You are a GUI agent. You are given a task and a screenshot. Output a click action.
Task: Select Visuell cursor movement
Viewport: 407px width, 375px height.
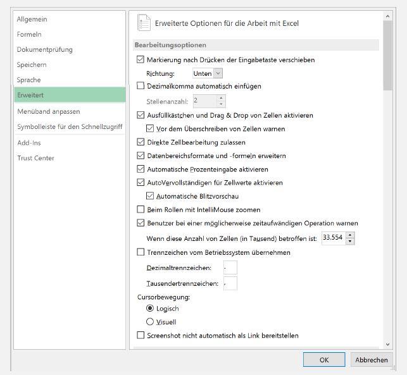pyautogui.click(x=150, y=322)
